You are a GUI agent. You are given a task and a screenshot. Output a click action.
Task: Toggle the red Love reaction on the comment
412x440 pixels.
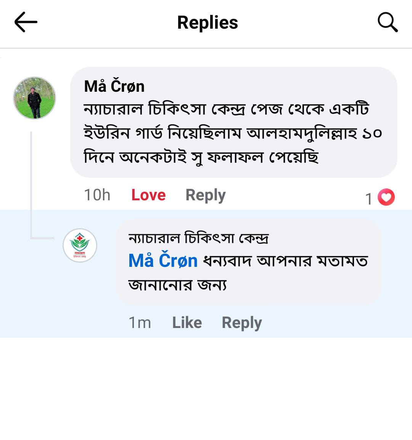[148, 195]
